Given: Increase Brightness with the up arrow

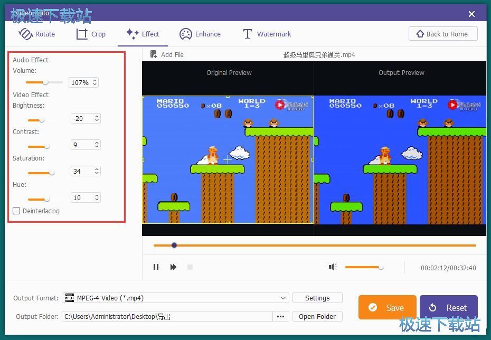Looking at the screenshot, I should click(97, 116).
